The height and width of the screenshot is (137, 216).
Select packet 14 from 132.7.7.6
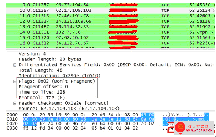pos(111,32)
